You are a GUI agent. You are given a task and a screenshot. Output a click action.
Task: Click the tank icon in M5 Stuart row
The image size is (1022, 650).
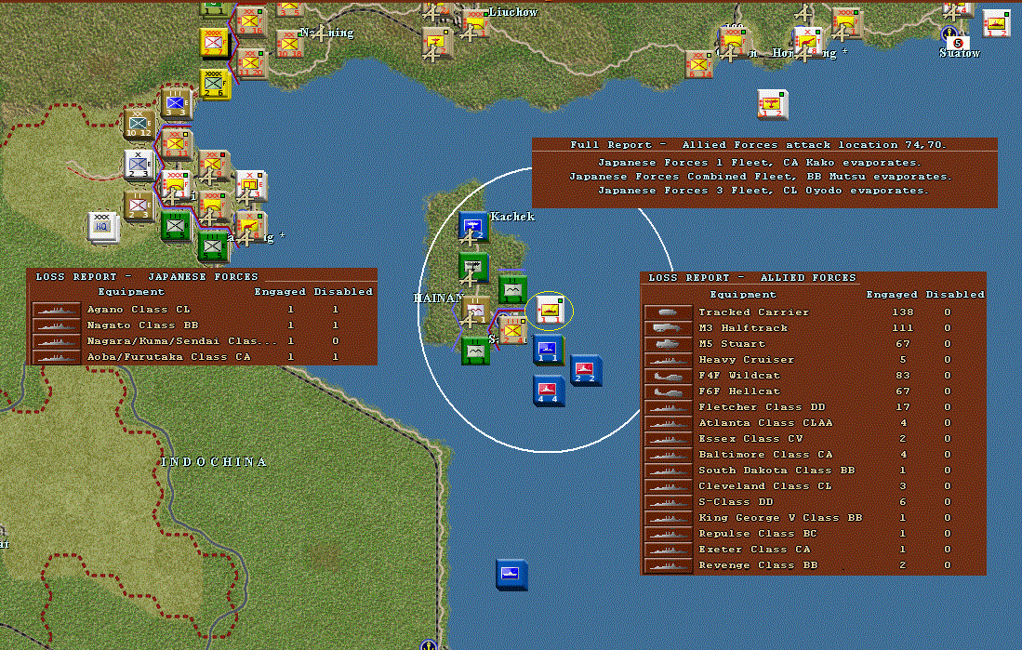[668, 343]
